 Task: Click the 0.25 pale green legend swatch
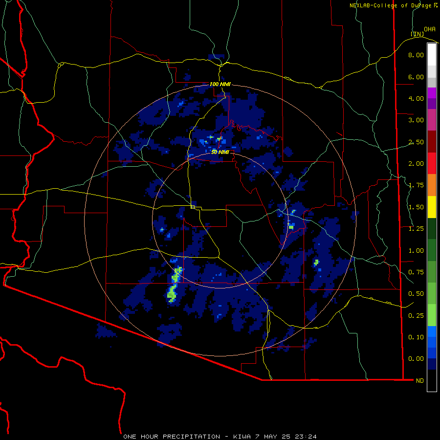coord(432,315)
